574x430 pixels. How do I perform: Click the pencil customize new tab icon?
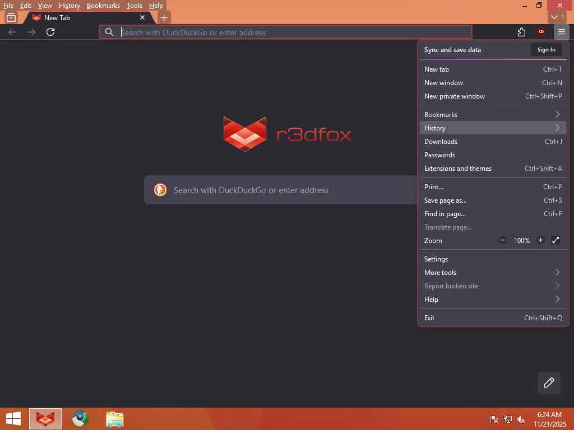549,382
